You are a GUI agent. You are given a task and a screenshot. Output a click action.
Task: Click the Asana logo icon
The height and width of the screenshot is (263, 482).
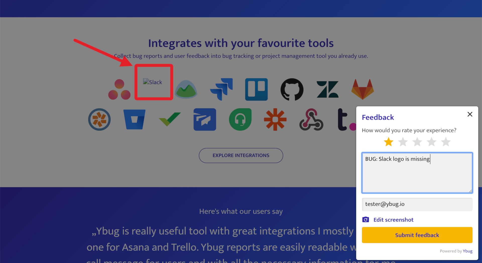[x=119, y=90]
